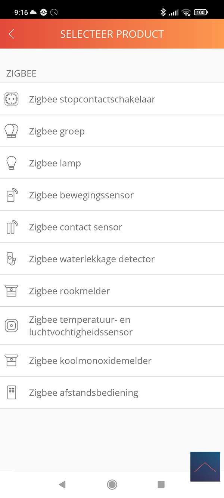Screen dimensions: 224x498
Task: Tap the light bulb Zigbee lamp icon
Action: [12, 163]
